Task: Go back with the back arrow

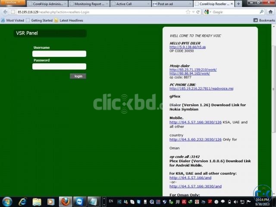Action: (x=5, y=12)
